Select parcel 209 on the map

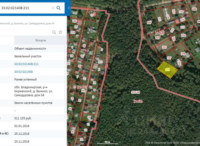click(183, 54)
